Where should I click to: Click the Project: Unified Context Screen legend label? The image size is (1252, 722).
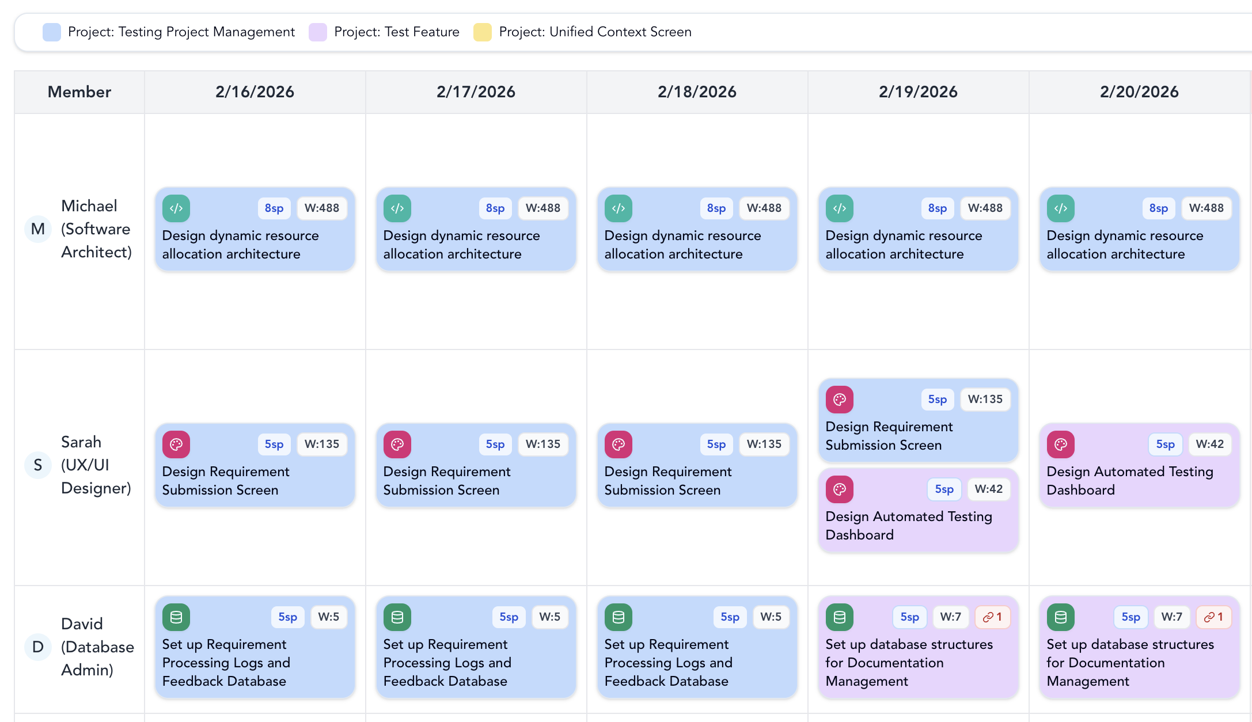594,32
